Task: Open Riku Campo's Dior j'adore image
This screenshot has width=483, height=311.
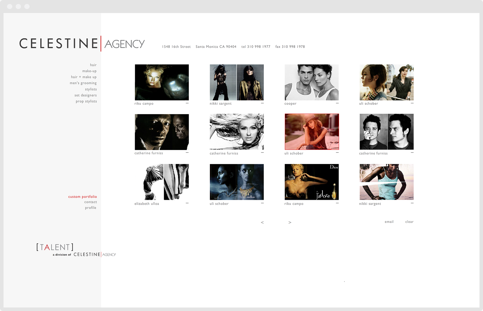Action: click(x=312, y=182)
